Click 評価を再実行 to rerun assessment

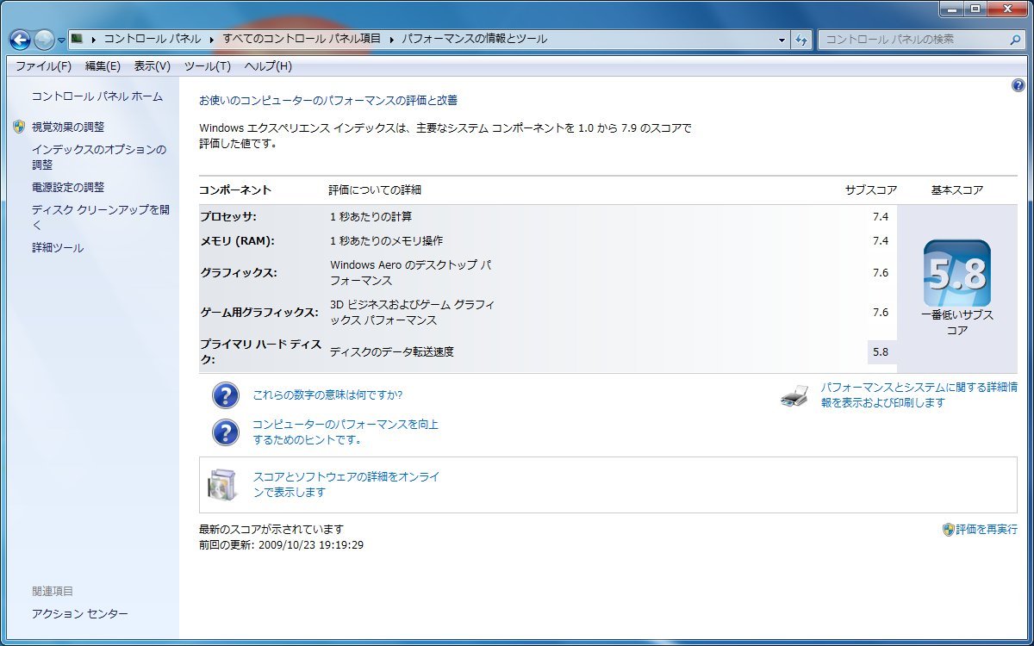click(987, 530)
